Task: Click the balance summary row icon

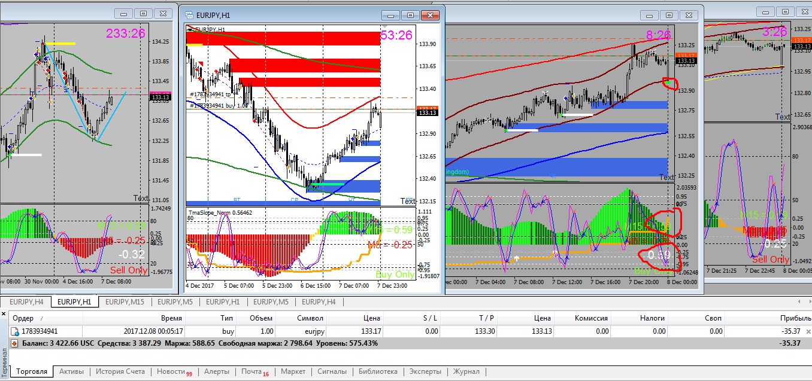Action: 14,344
